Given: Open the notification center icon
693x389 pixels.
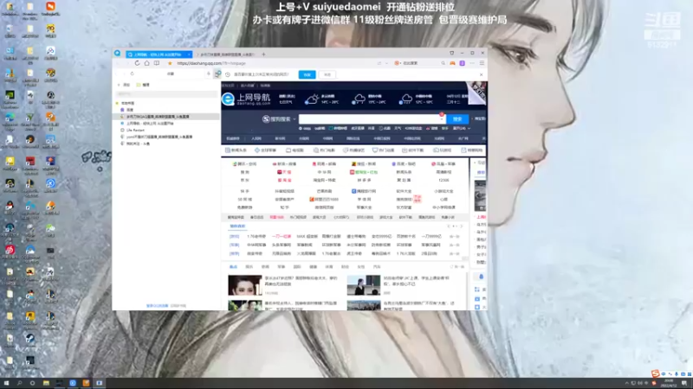Looking at the screenshot, I should coord(684,383).
